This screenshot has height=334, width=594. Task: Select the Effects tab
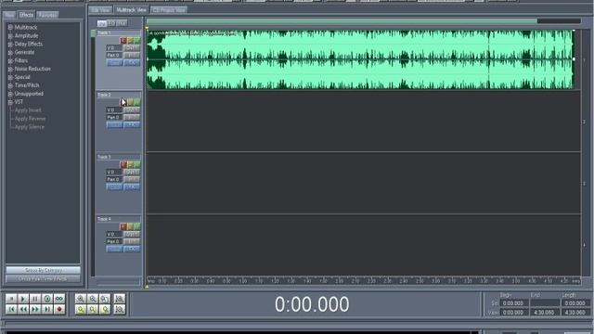[26, 15]
